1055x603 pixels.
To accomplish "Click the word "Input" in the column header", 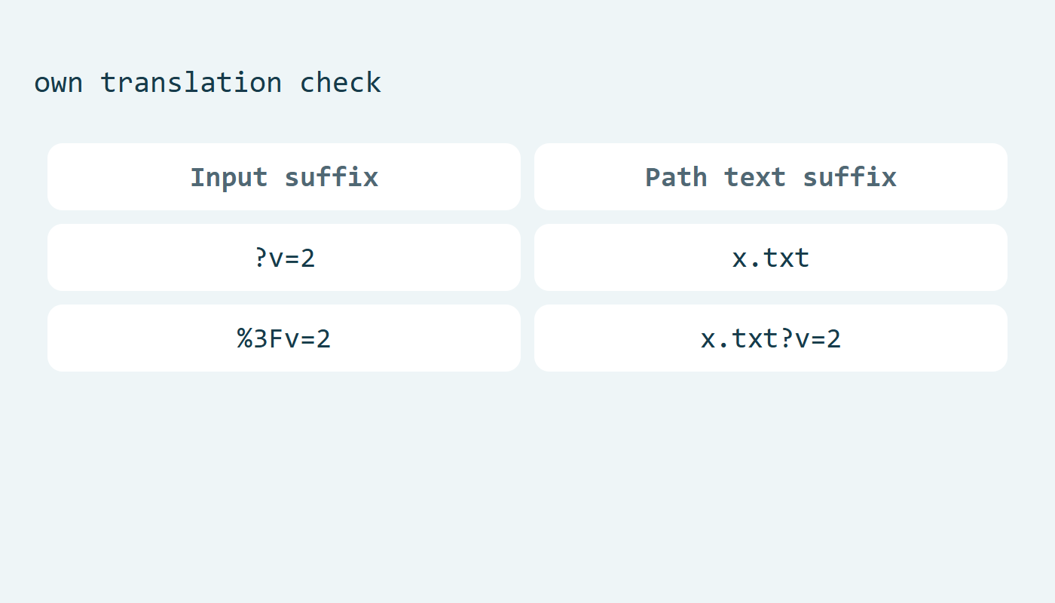I will click(x=229, y=177).
